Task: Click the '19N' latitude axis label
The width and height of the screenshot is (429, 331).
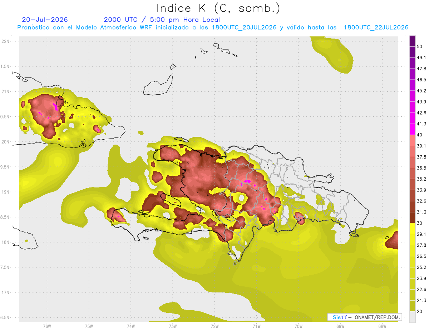Action: click(x=6, y=192)
